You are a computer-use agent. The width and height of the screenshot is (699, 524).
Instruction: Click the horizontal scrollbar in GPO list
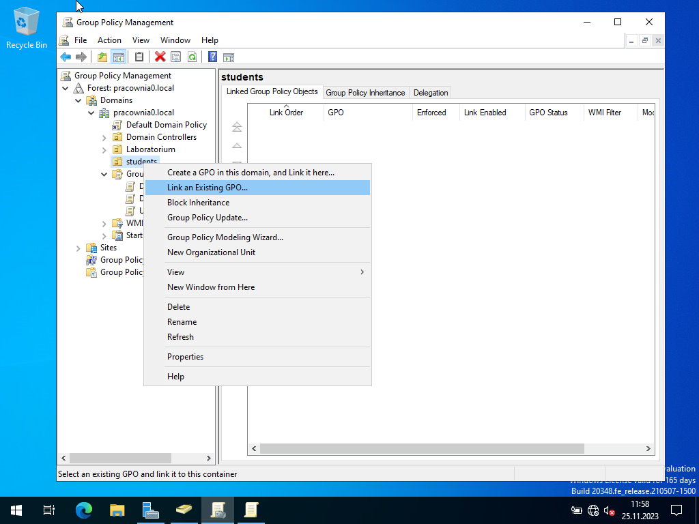click(422, 449)
